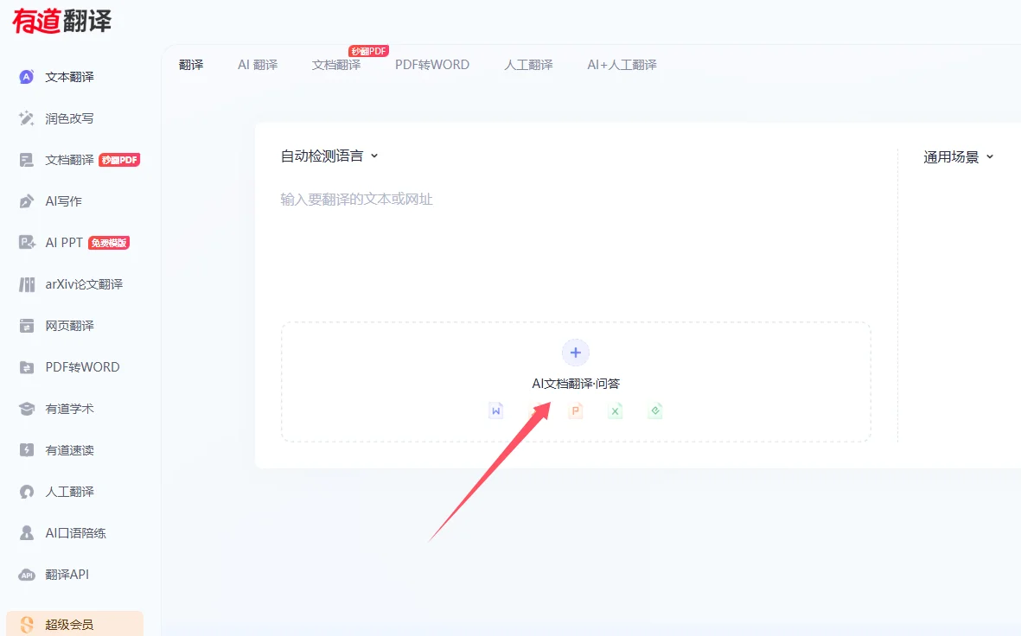
Task: Open 润色改写 via its magic wand icon
Action: 27,118
